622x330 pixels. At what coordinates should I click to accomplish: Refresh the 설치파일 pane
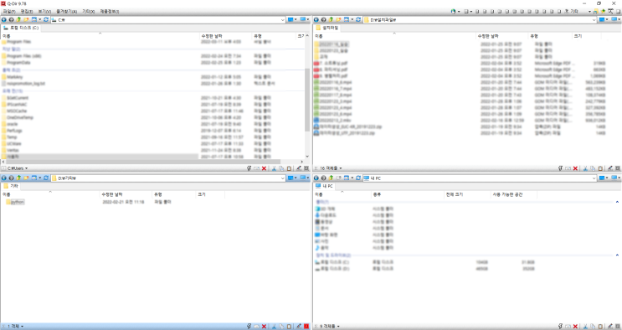click(x=358, y=19)
